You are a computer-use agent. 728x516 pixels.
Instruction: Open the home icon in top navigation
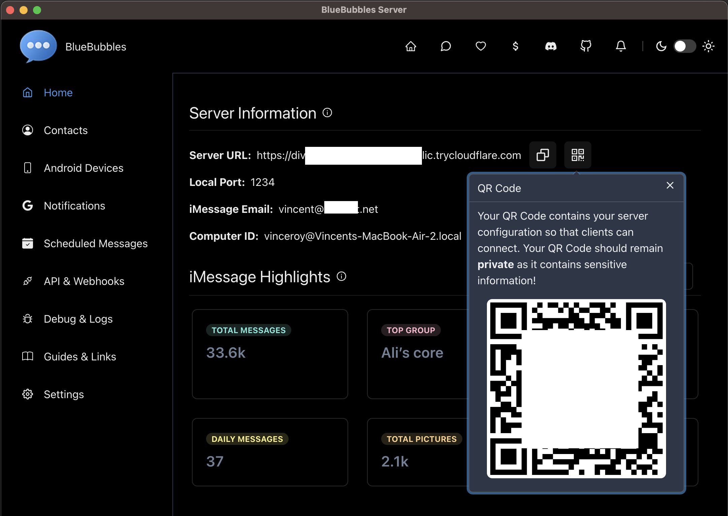coord(410,46)
